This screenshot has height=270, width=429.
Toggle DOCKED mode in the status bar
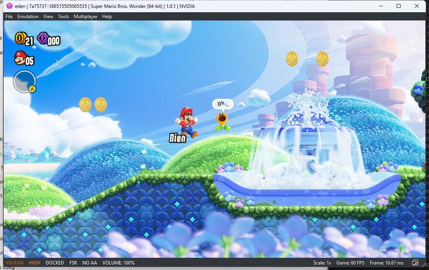point(55,263)
